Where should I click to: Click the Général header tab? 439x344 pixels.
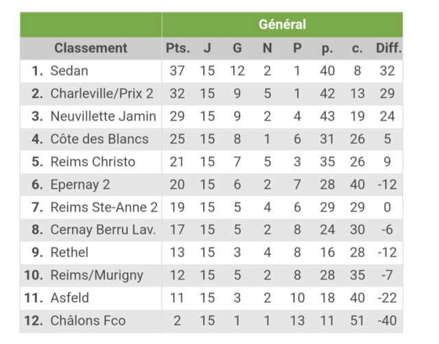coord(282,25)
